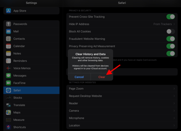Open Voice Memos settings label
The width and height of the screenshot is (181, 131).
coord(22,68)
